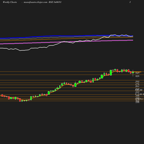
Task: Click the 156 price level label
Action: click(x=137, y=102)
